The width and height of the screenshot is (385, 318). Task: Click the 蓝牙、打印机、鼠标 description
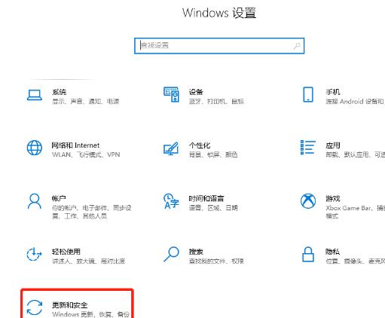[216, 102]
